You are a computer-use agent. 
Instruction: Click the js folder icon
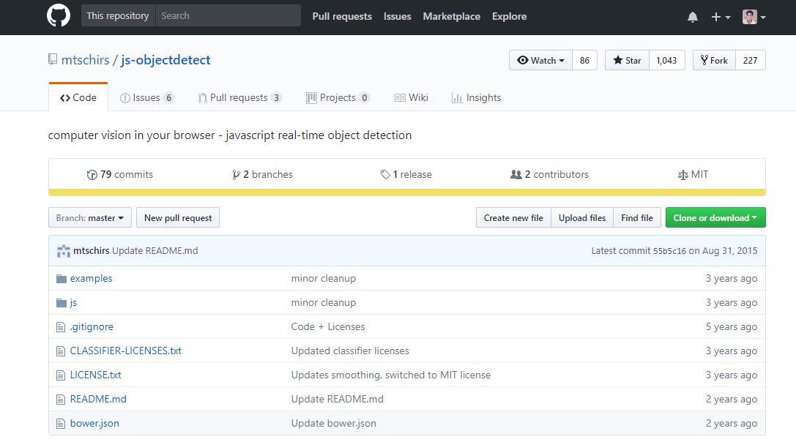point(62,303)
